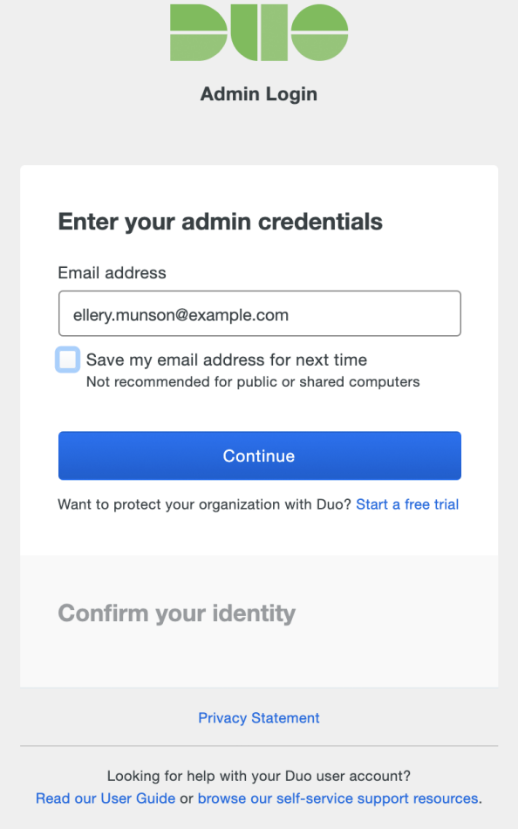Screen dimensions: 518x829
Task: Click the Duo logo
Action: tap(259, 35)
